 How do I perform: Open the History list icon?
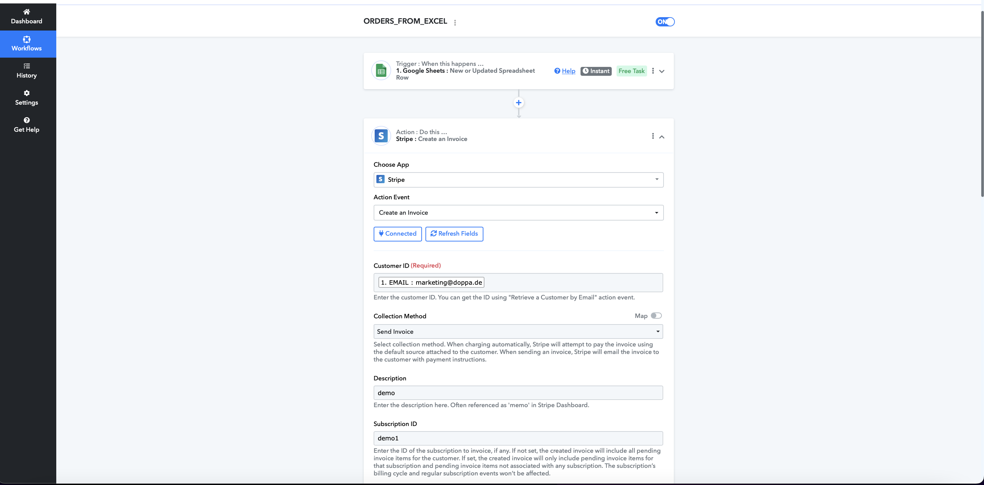(x=26, y=66)
